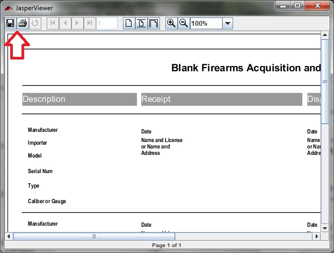Image resolution: width=334 pixels, height=253 pixels.
Task: Click the horizontal scrollbar thumb
Action: coord(94,236)
